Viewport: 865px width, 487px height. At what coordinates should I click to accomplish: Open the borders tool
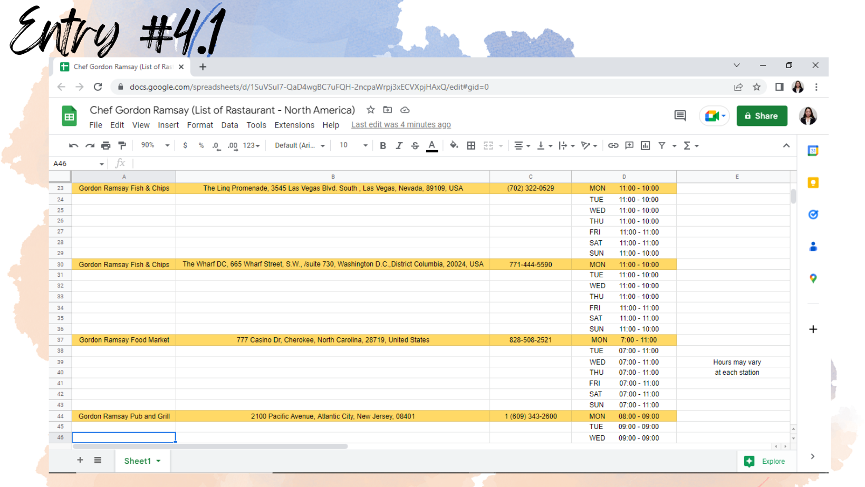coord(472,145)
